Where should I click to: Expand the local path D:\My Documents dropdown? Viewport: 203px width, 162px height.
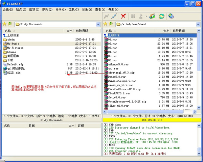point(98,24)
